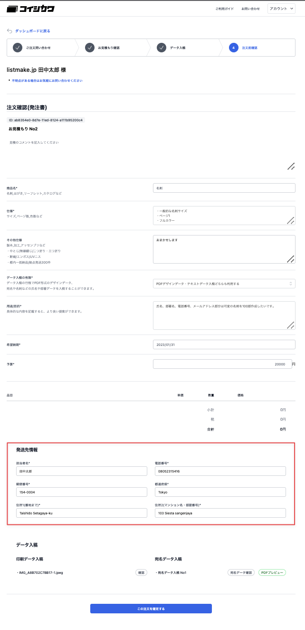Click the この注文を確定する button
The width and height of the screenshot is (305, 630).
(151, 609)
